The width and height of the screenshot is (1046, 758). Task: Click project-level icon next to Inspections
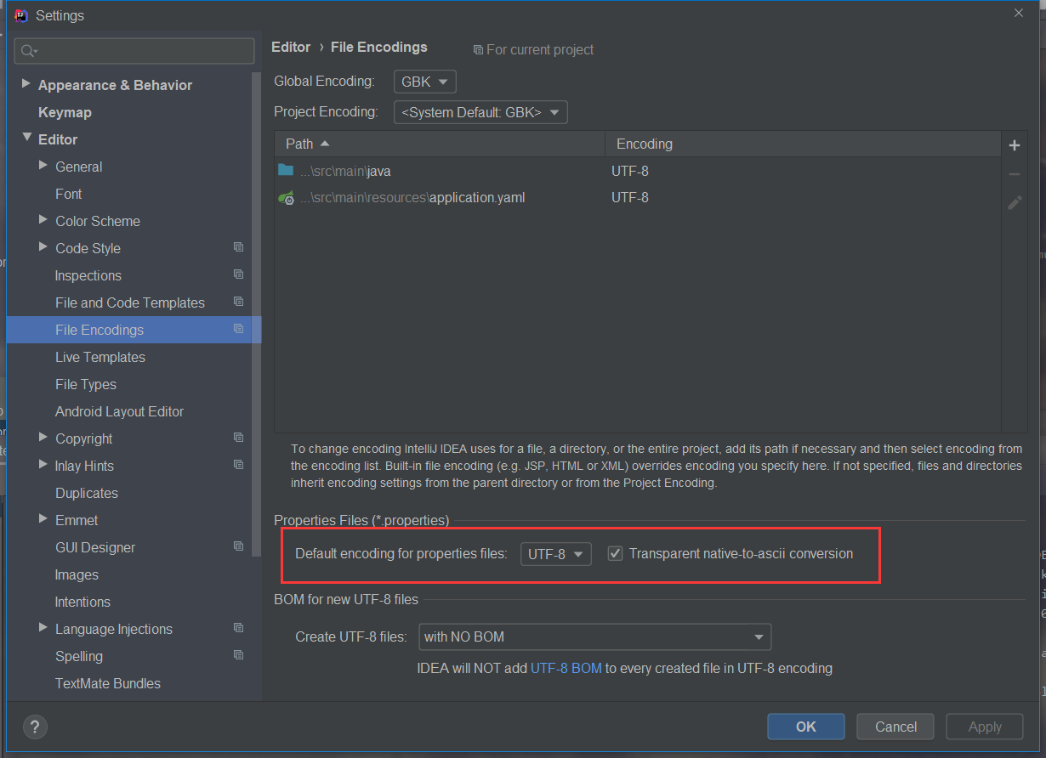pos(238,274)
